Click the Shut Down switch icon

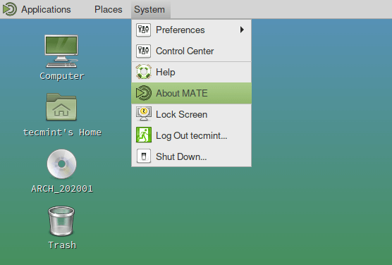(144, 156)
